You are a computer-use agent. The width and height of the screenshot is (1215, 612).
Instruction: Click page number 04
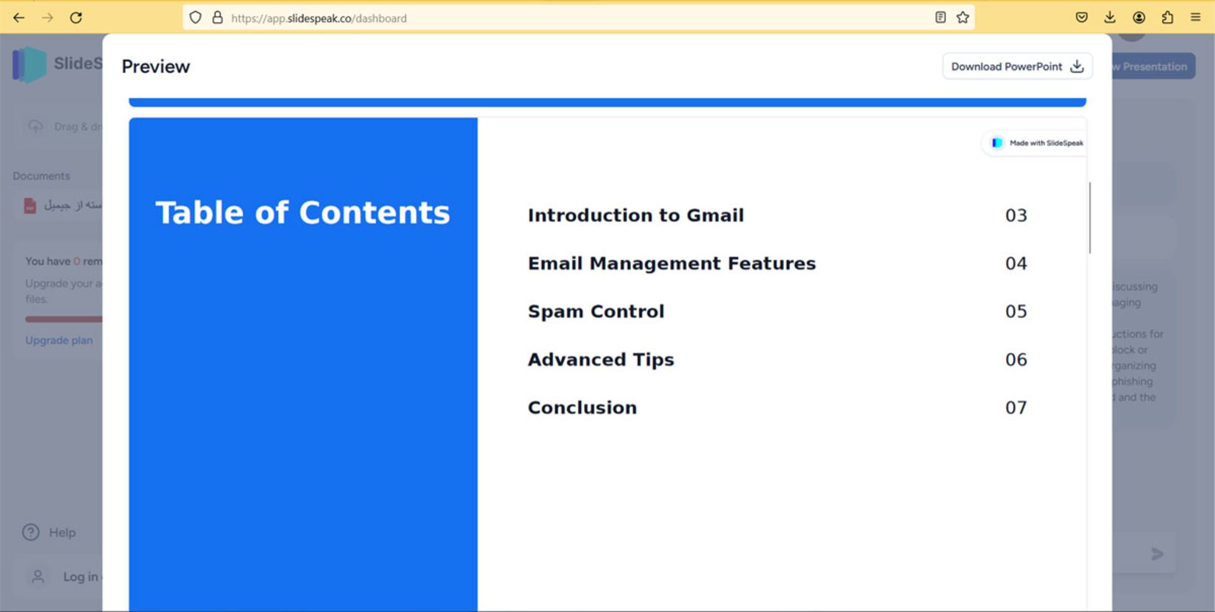[x=1016, y=263]
